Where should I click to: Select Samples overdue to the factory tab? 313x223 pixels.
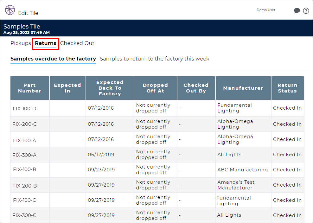click(x=53, y=59)
